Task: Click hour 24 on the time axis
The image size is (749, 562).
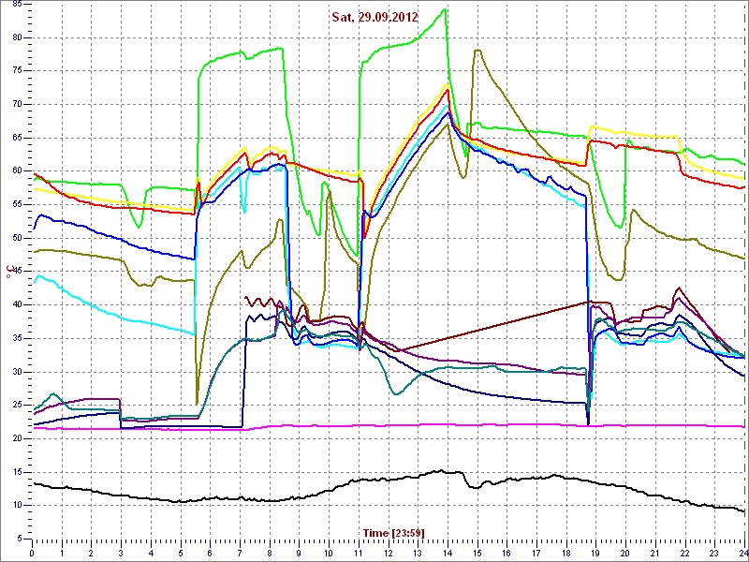Action: [x=742, y=552]
